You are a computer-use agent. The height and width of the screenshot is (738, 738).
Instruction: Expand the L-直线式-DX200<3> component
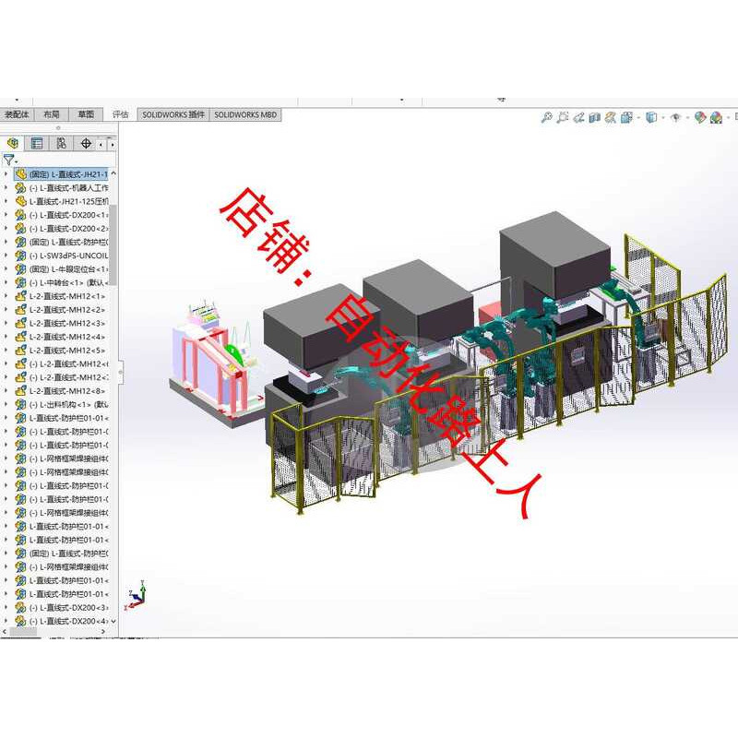(6, 608)
